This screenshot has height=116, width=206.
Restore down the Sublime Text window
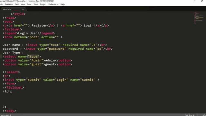pos(202,1)
